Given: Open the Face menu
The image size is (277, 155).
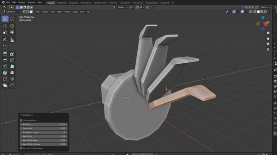Looking at the screenshot, I should (82, 12).
